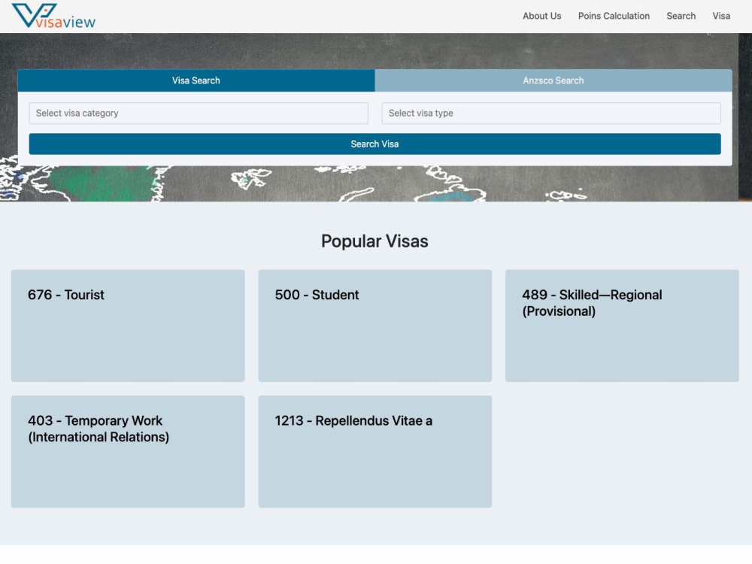Switch to the Anzsco Search tab
This screenshot has width=752, height=564.
click(x=553, y=80)
